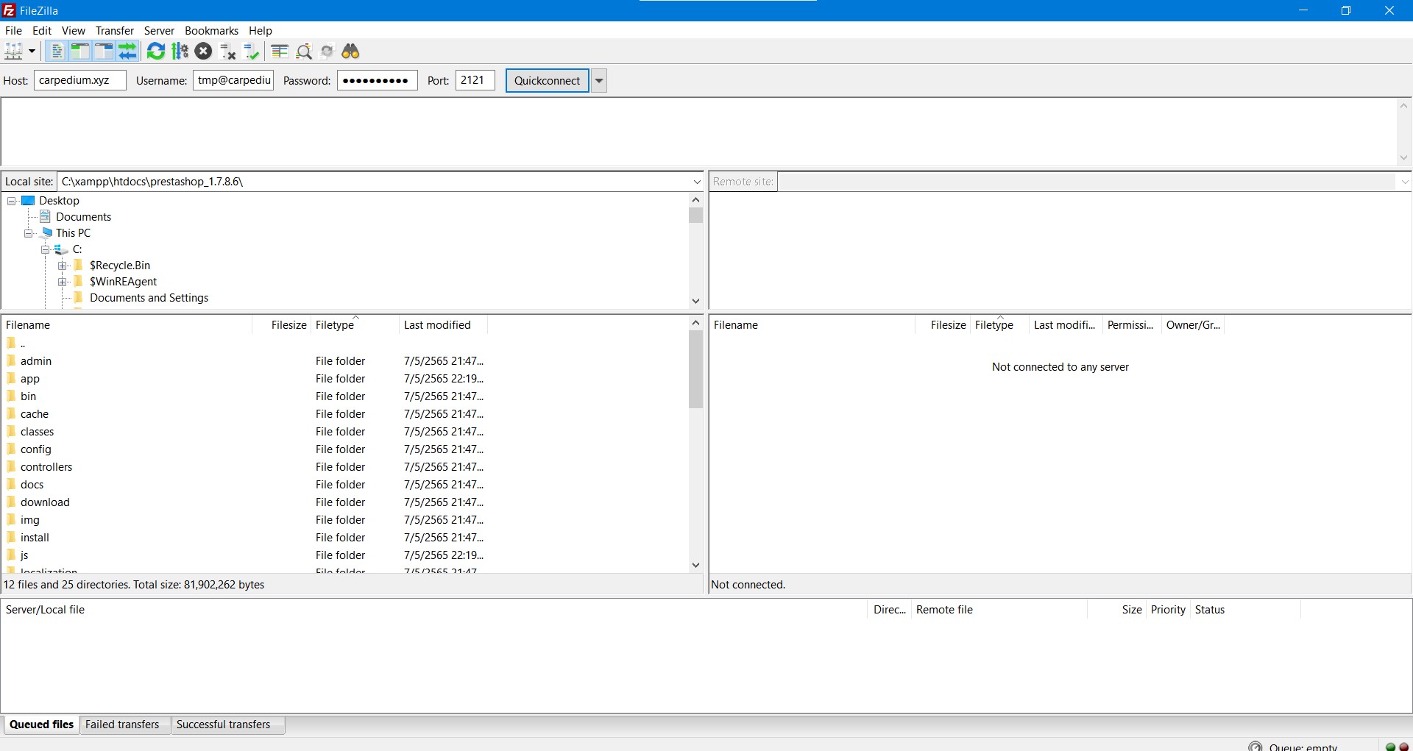The width and height of the screenshot is (1413, 751).
Task: Open the Quickconnect history dropdown arrow
Action: pos(599,81)
